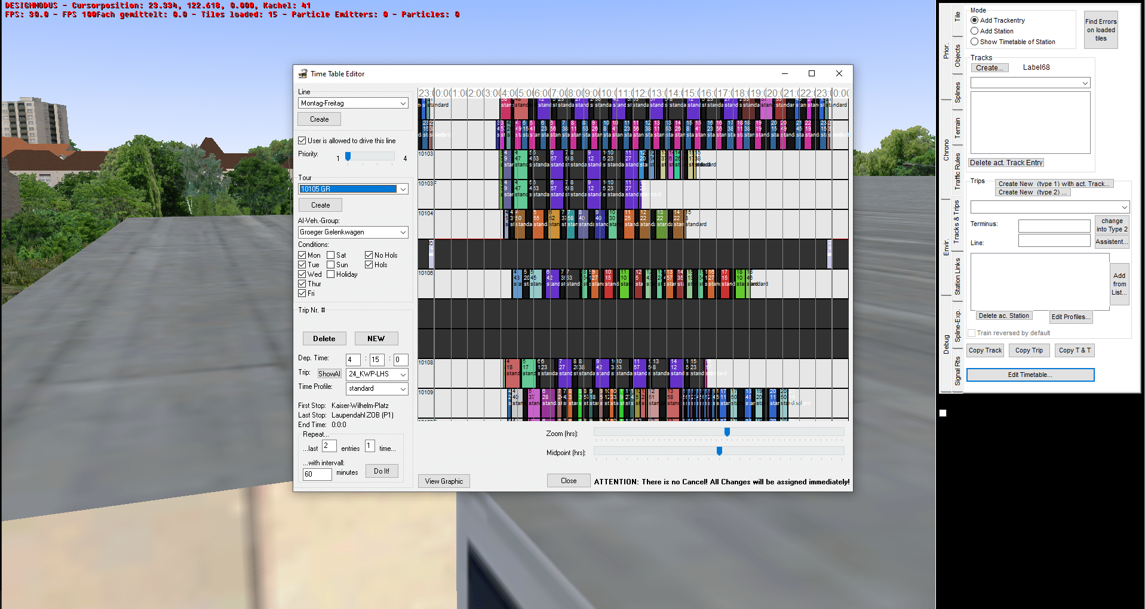1145x609 pixels.
Task: Click the View Graphic button
Action: (444, 481)
